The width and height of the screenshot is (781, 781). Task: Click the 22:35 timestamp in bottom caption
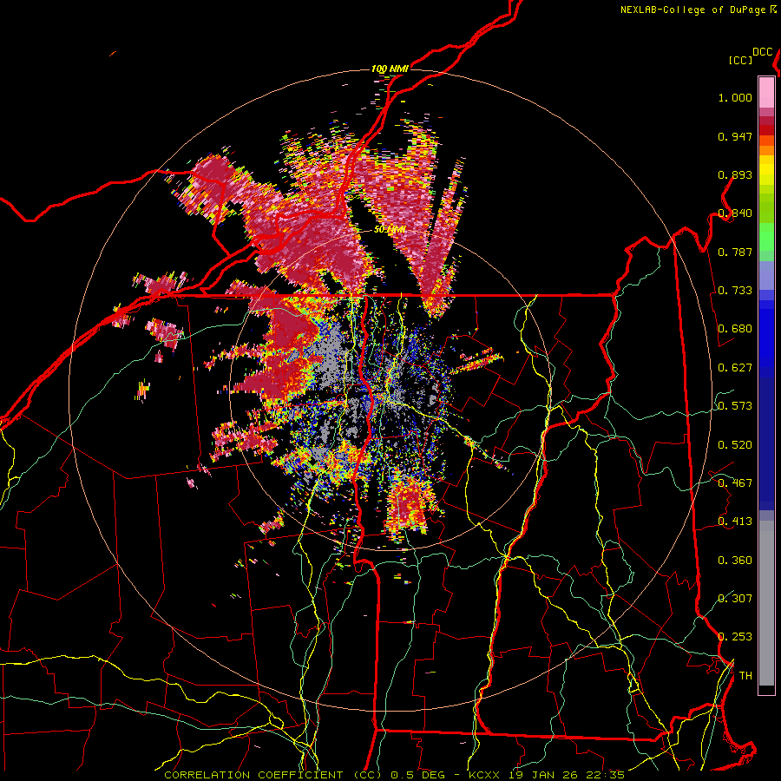coord(605,775)
